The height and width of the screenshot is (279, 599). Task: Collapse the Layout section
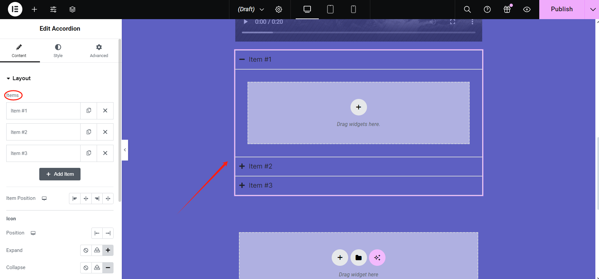pyautogui.click(x=19, y=78)
